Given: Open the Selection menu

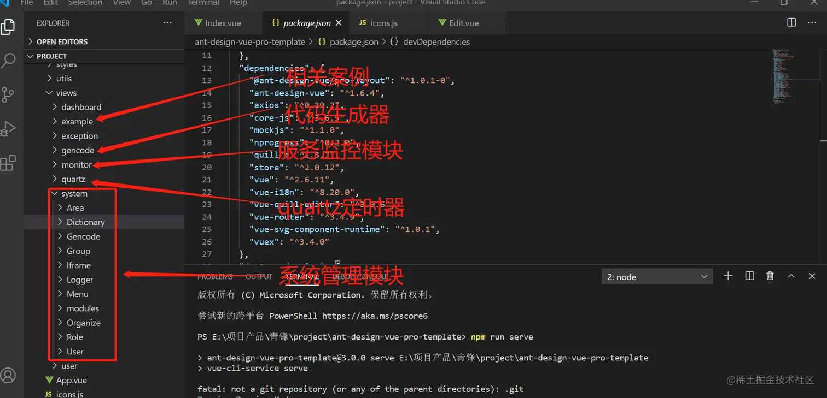Looking at the screenshot, I should 85,3.
